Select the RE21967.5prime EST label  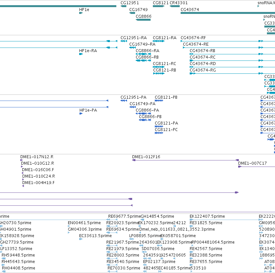point(122,243)
